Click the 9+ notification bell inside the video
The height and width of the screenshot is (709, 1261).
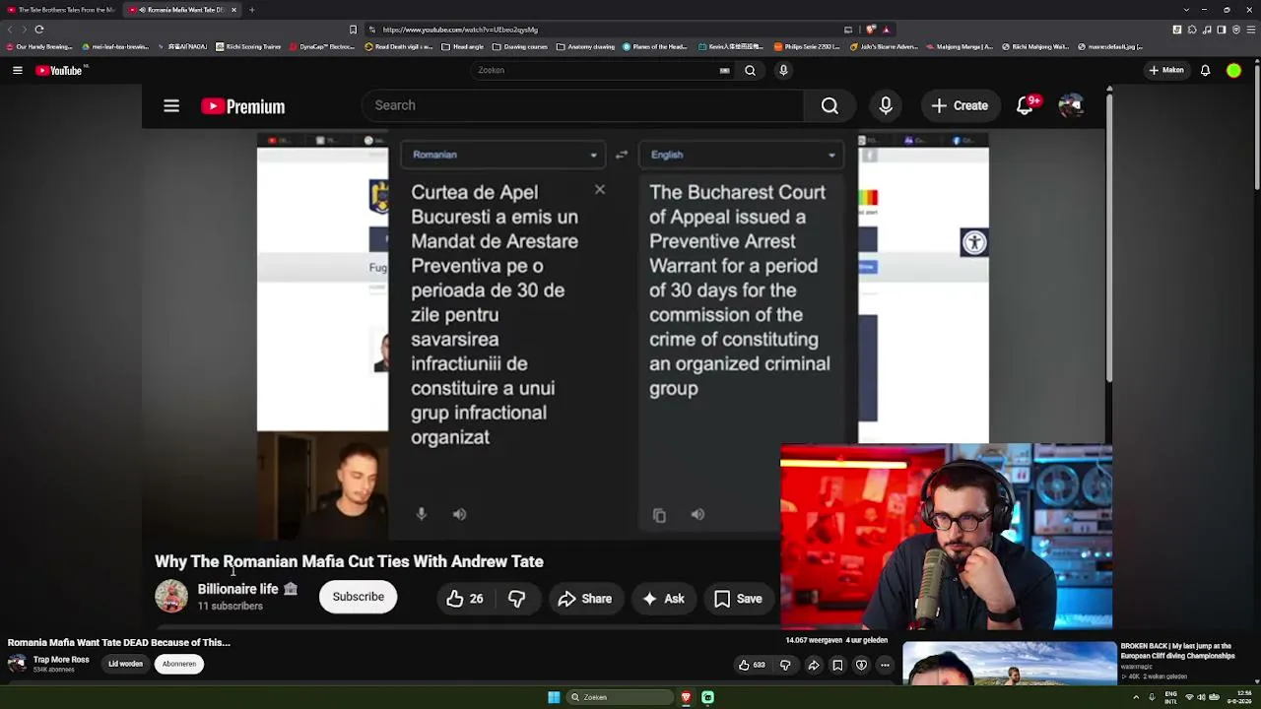click(1026, 105)
